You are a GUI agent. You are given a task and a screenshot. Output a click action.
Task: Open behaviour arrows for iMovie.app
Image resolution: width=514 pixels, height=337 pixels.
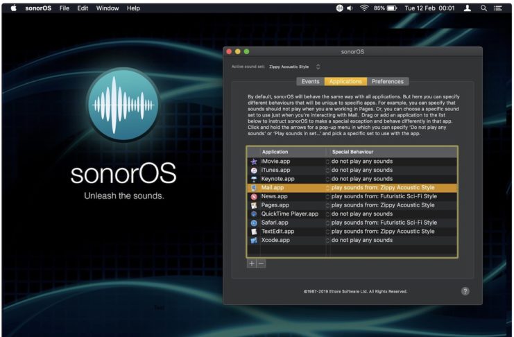pyautogui.click(x=327, y=162)
